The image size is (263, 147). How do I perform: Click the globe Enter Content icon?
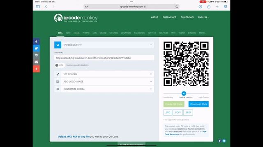click(x=58, y=45)
